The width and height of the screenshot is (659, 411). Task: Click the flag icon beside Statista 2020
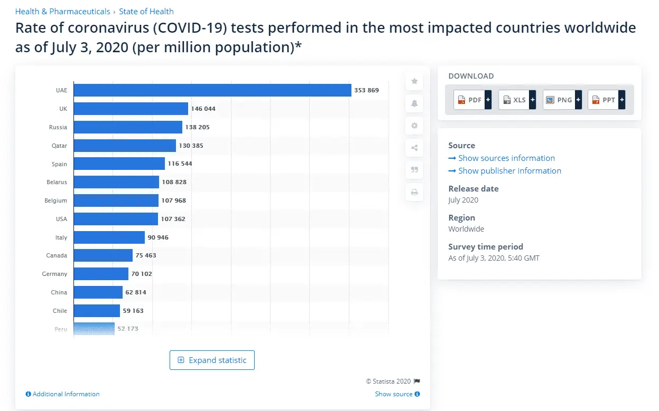pos(417,381)
